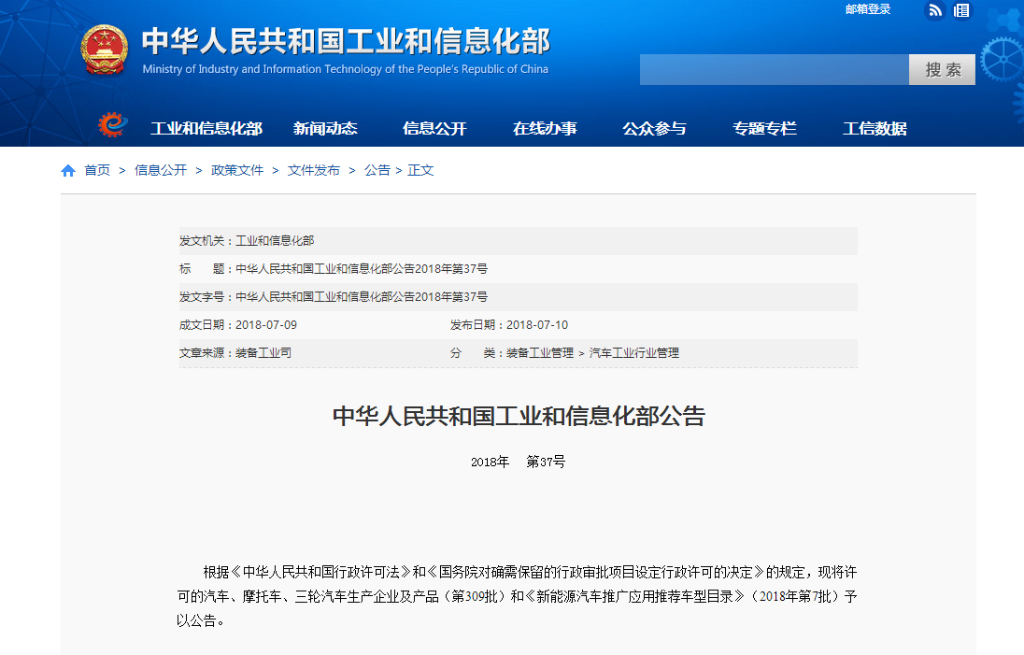Open 工业和信息化部 navigation menu
The height and width of the screenshot is (655, 1024).
[206, 129]
